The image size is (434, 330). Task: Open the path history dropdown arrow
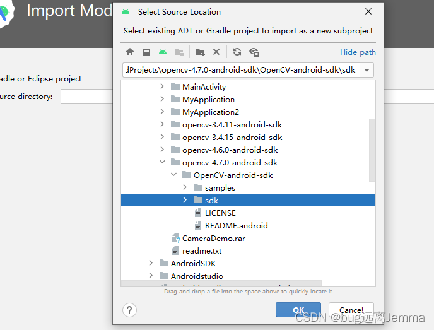click(x=367, y=70)
